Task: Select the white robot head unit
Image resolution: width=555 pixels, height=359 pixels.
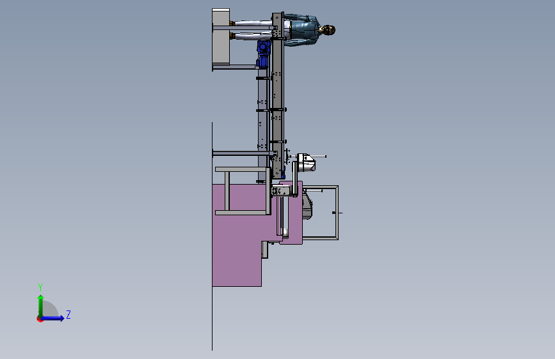Action: pos(306,163)
